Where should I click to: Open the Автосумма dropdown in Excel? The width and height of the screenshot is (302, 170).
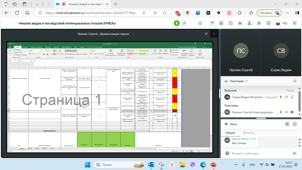pos(175,50)
